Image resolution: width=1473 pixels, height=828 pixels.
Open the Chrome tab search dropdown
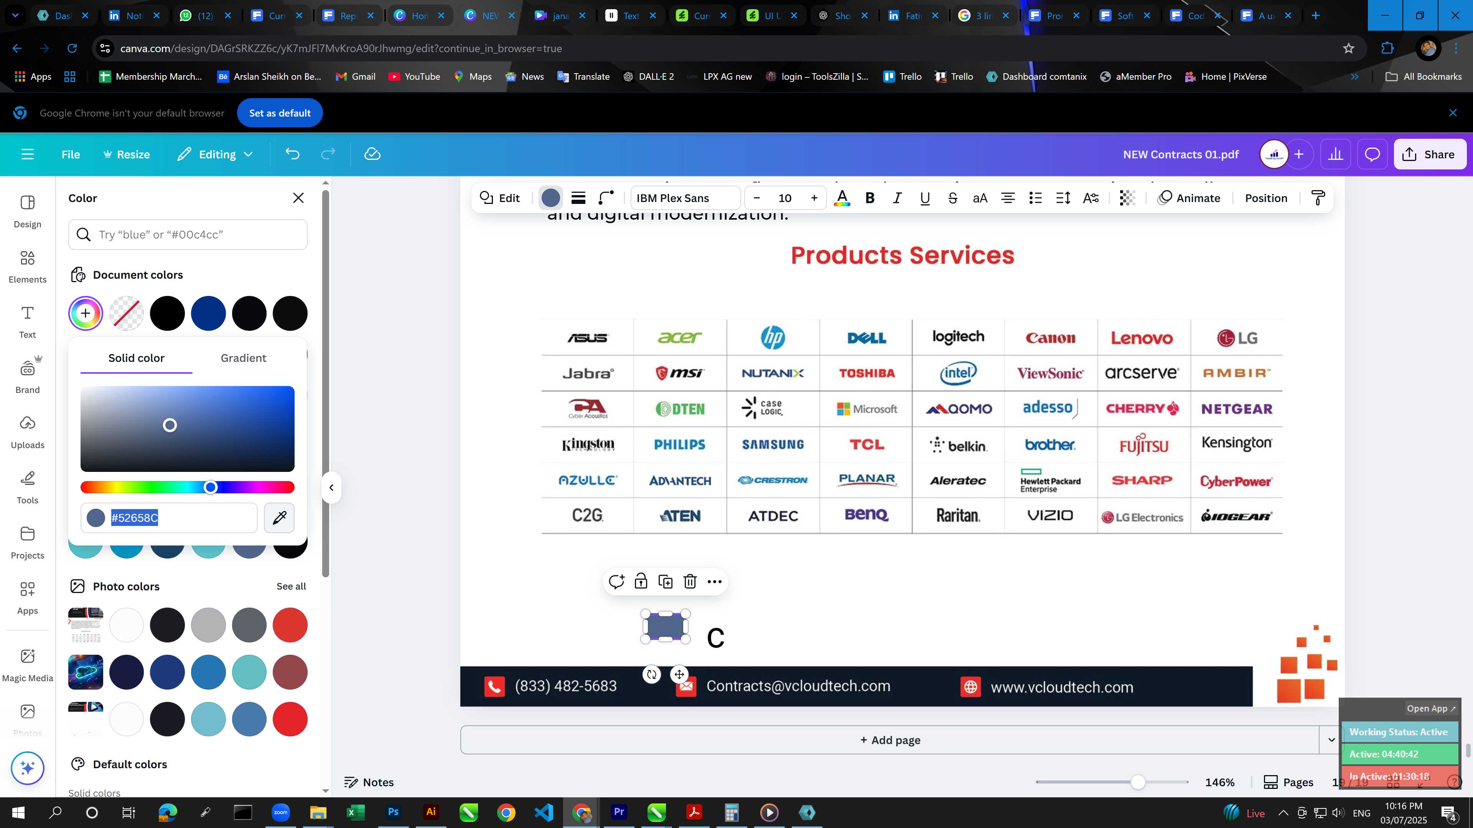coord(15,15)
